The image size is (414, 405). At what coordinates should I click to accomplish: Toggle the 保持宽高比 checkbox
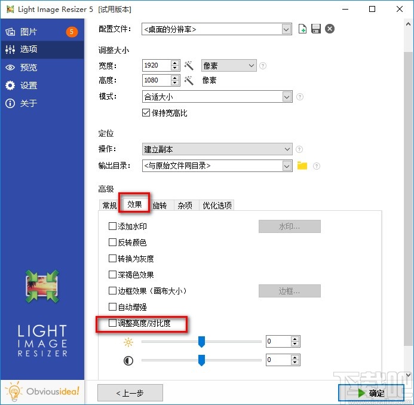[146, 113]
